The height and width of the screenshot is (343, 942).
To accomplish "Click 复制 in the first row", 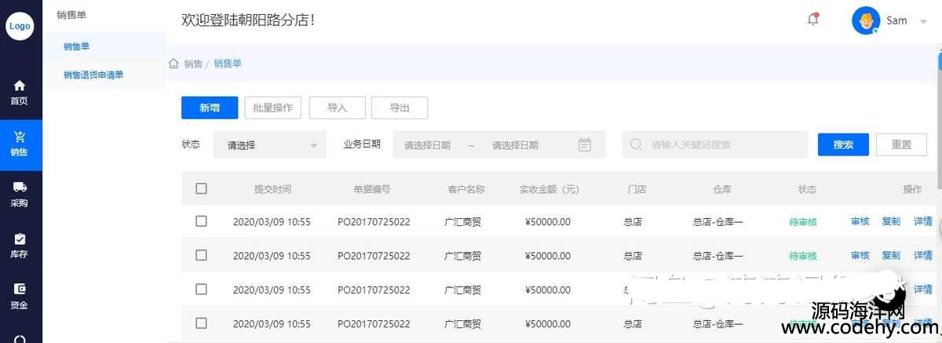I will tap(892, 222).
